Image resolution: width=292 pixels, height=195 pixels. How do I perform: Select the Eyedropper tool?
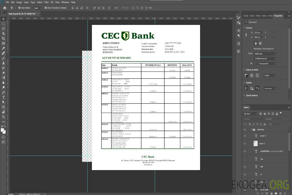[x=3, y=48]
